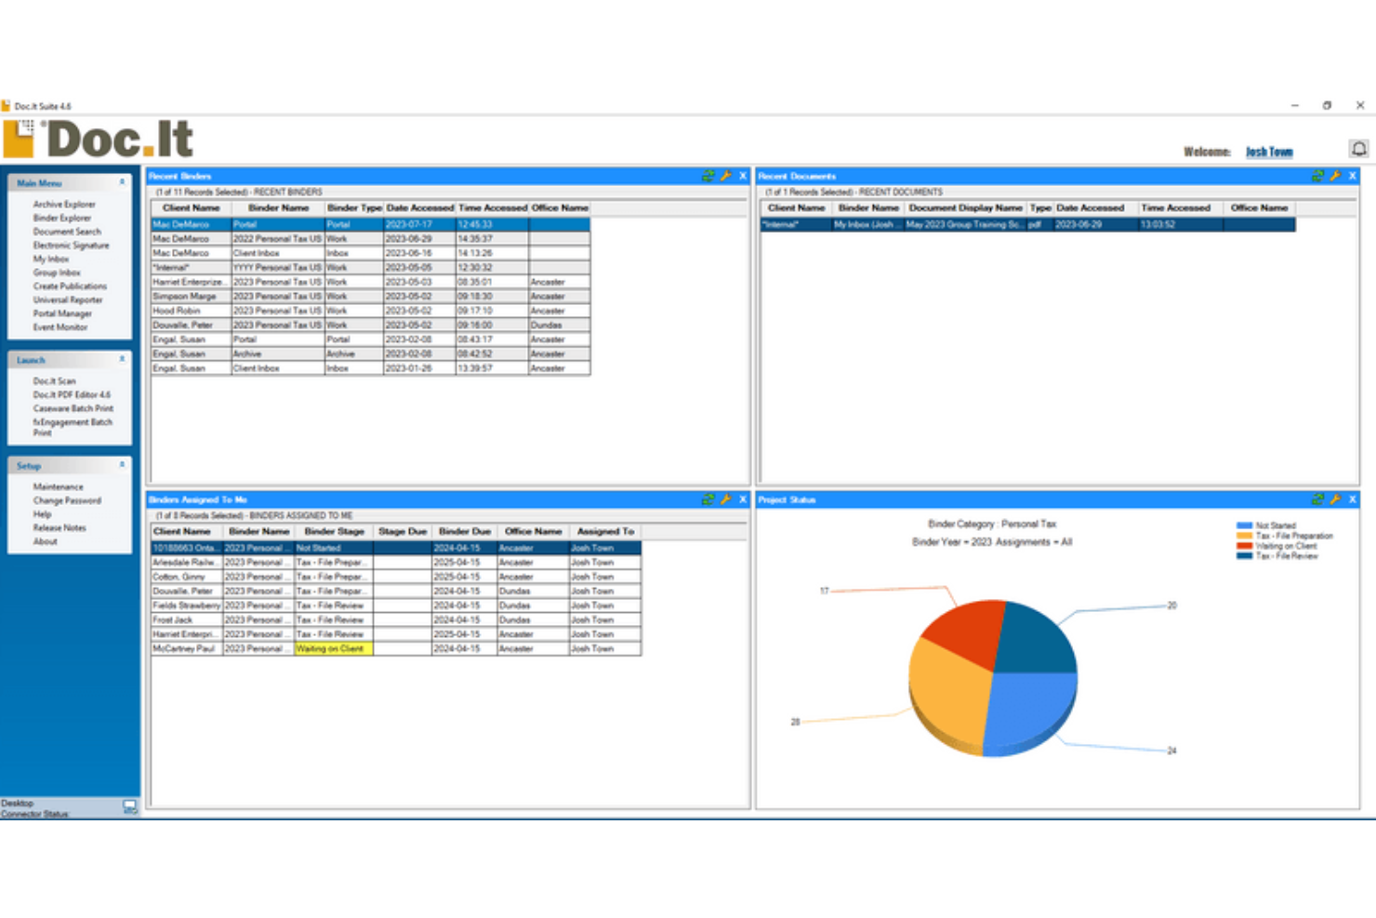Image resolution: width=1376 pixels, height=918 pixels.
Task: Click the Josh Town user link
Action: pos(1269,152)
